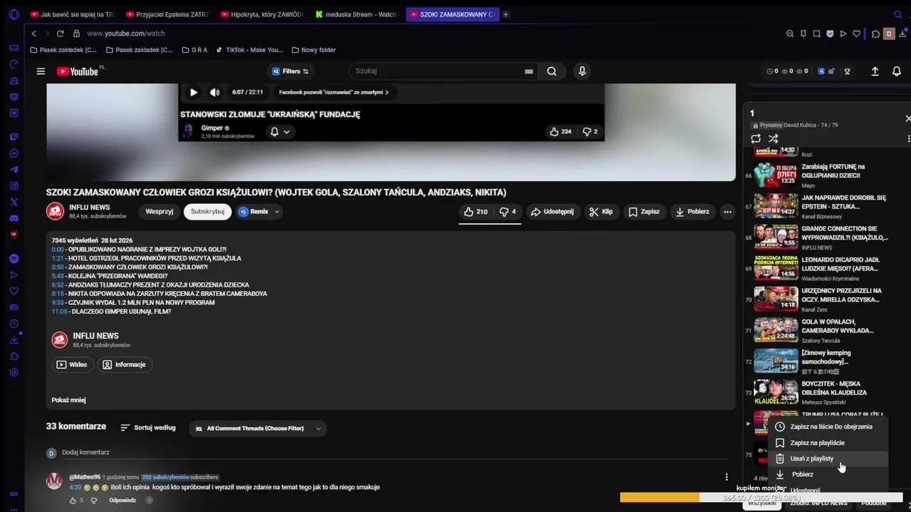Play the mini preview video
The image size is (911, 512).
pos(194,92)
